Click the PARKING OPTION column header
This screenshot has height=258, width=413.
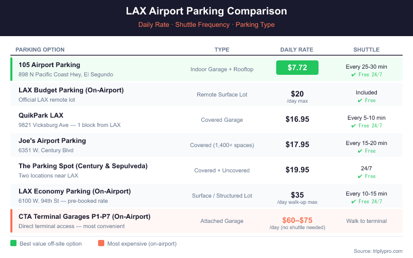[x=40, y=50]
